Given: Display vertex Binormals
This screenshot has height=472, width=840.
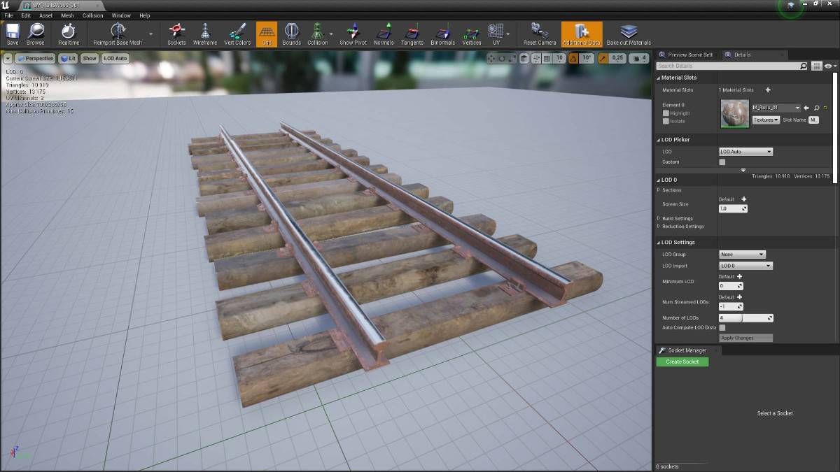Looking at the screenshot, I should tap(442, 34).
